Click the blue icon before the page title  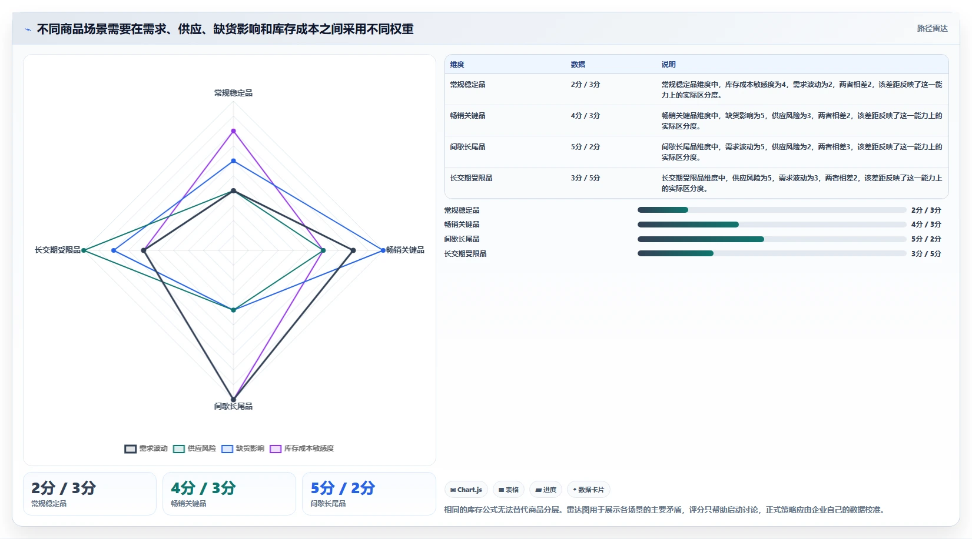click(28, 29)
